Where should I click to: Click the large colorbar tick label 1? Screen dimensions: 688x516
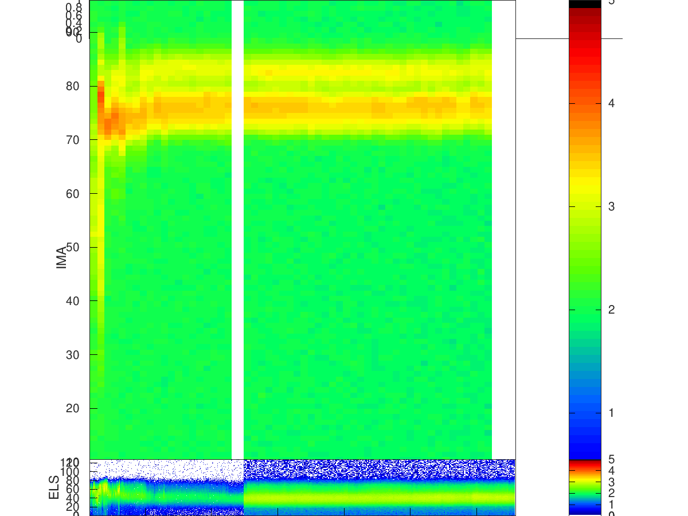(x=611, y=413)
